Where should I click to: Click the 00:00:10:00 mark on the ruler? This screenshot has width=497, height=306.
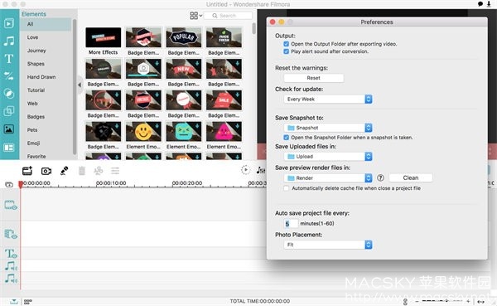(111, 183)
